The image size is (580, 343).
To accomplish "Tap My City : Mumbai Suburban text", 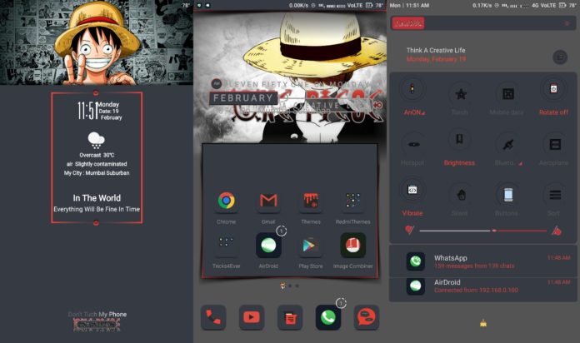I will pyautogui.click(x=97, y=173).
